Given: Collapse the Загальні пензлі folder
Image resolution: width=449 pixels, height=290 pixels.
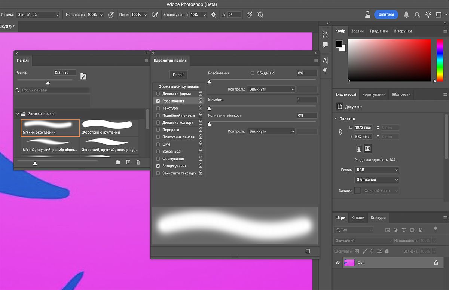Looking at the screenshot, I should coord(17,114).
